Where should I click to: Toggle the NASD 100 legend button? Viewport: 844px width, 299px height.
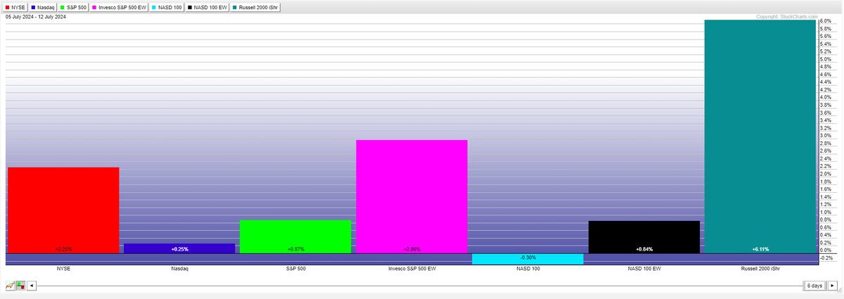(x=166, y=7)
